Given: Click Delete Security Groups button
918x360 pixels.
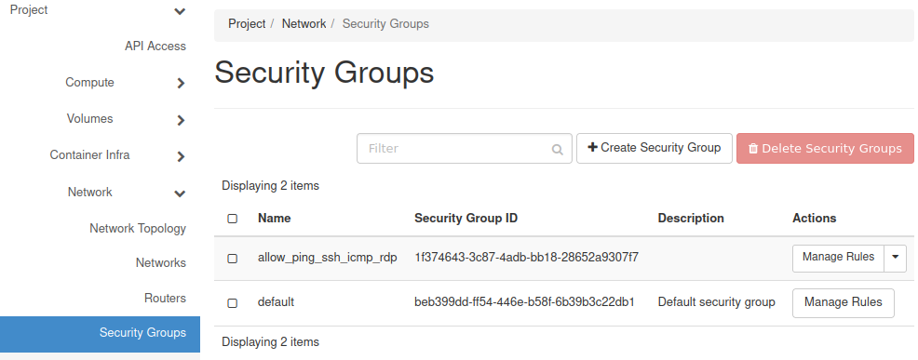Looking at the screenshot, I should (x=825, y=148).
